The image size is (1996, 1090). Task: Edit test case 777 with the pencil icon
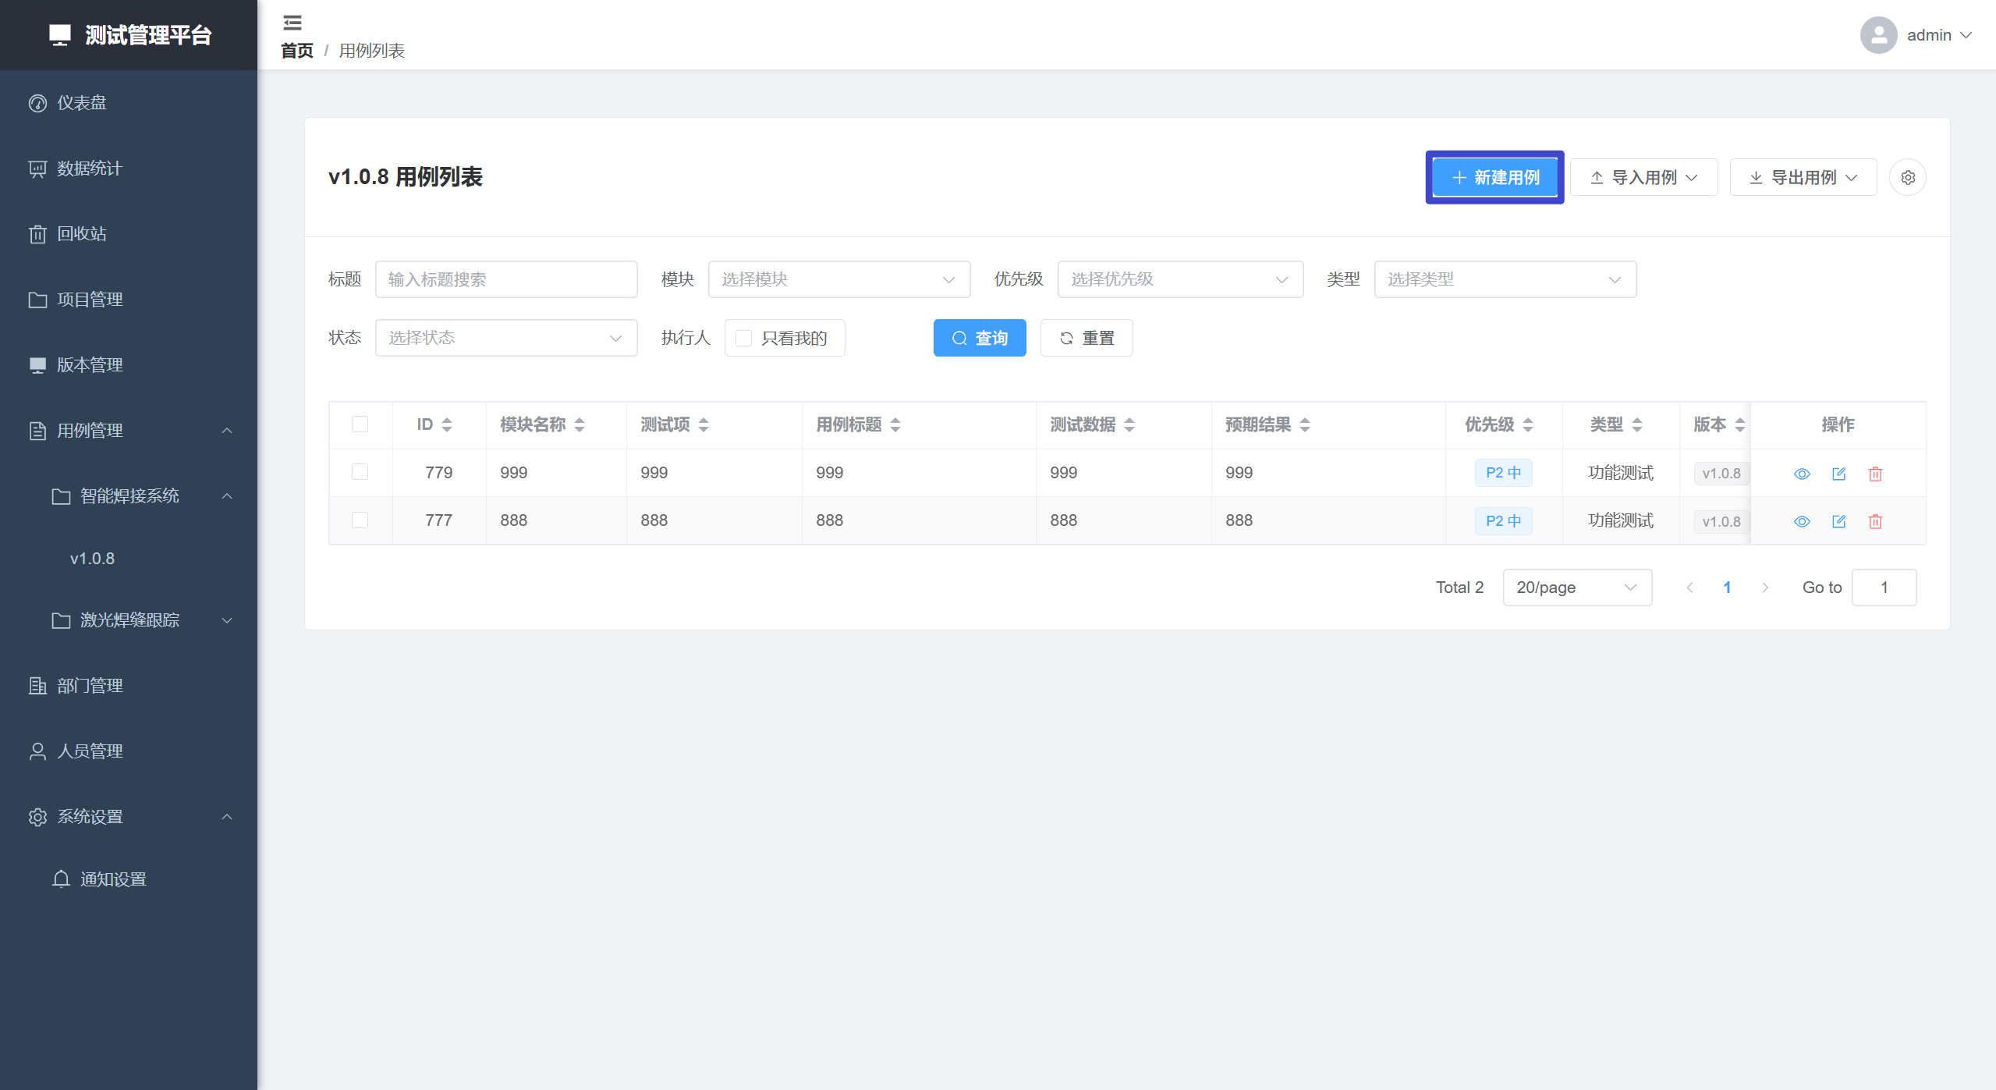1838,521
